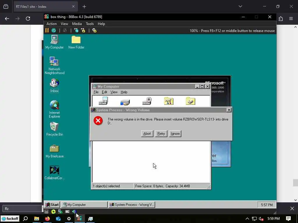Open File Explorer from the Windows taskbar
298x223 pixels.
pyautogui.click(x=36, y=219)
